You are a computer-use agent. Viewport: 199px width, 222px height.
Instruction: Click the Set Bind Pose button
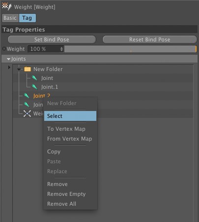[x=52, y=39]
